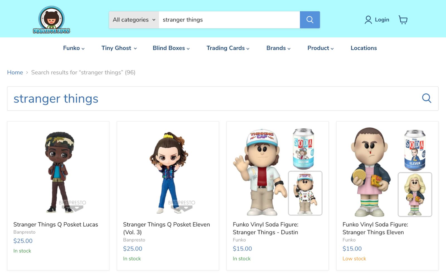Click Banpresto vendor under Lucas product

click(x=25, y=232)
